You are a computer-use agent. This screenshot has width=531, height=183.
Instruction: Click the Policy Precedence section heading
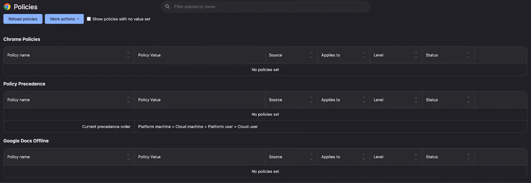click(24, 84)
